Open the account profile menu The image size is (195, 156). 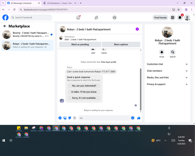click(x=187, y=18)
